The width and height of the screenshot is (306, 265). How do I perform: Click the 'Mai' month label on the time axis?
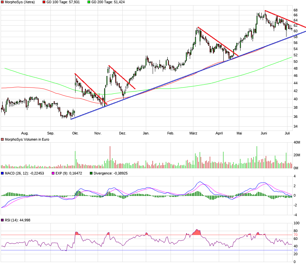[239, 133]
